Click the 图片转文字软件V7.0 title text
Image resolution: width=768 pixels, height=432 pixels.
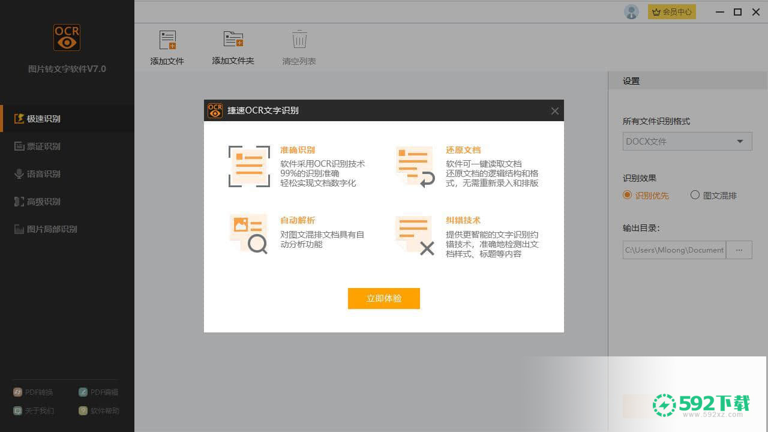click(x=67, y=69)
